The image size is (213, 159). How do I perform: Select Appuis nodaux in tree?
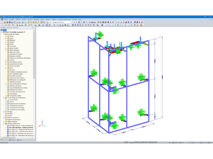pos(14,48)
